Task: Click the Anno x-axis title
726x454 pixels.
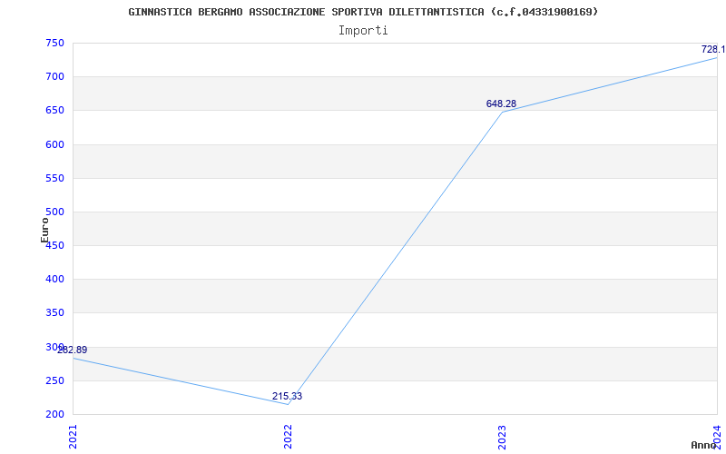Action: [x=703, y=445]
